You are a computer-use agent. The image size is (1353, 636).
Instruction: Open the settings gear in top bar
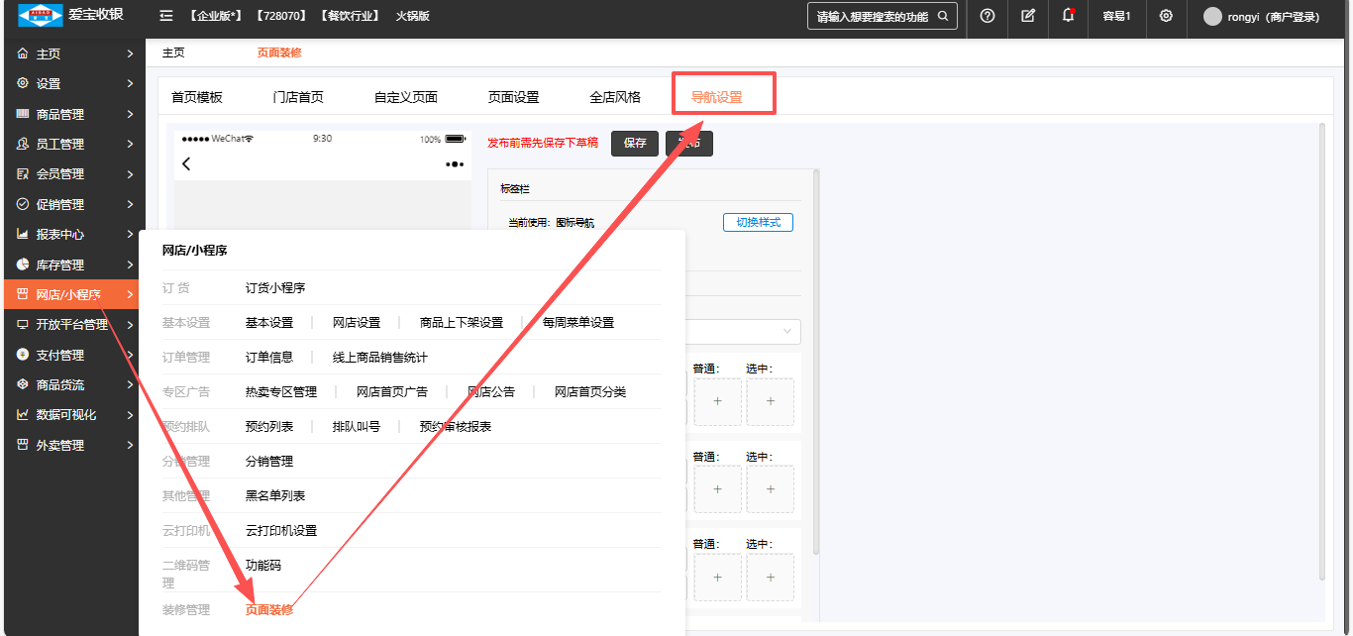coord(1166,16)
